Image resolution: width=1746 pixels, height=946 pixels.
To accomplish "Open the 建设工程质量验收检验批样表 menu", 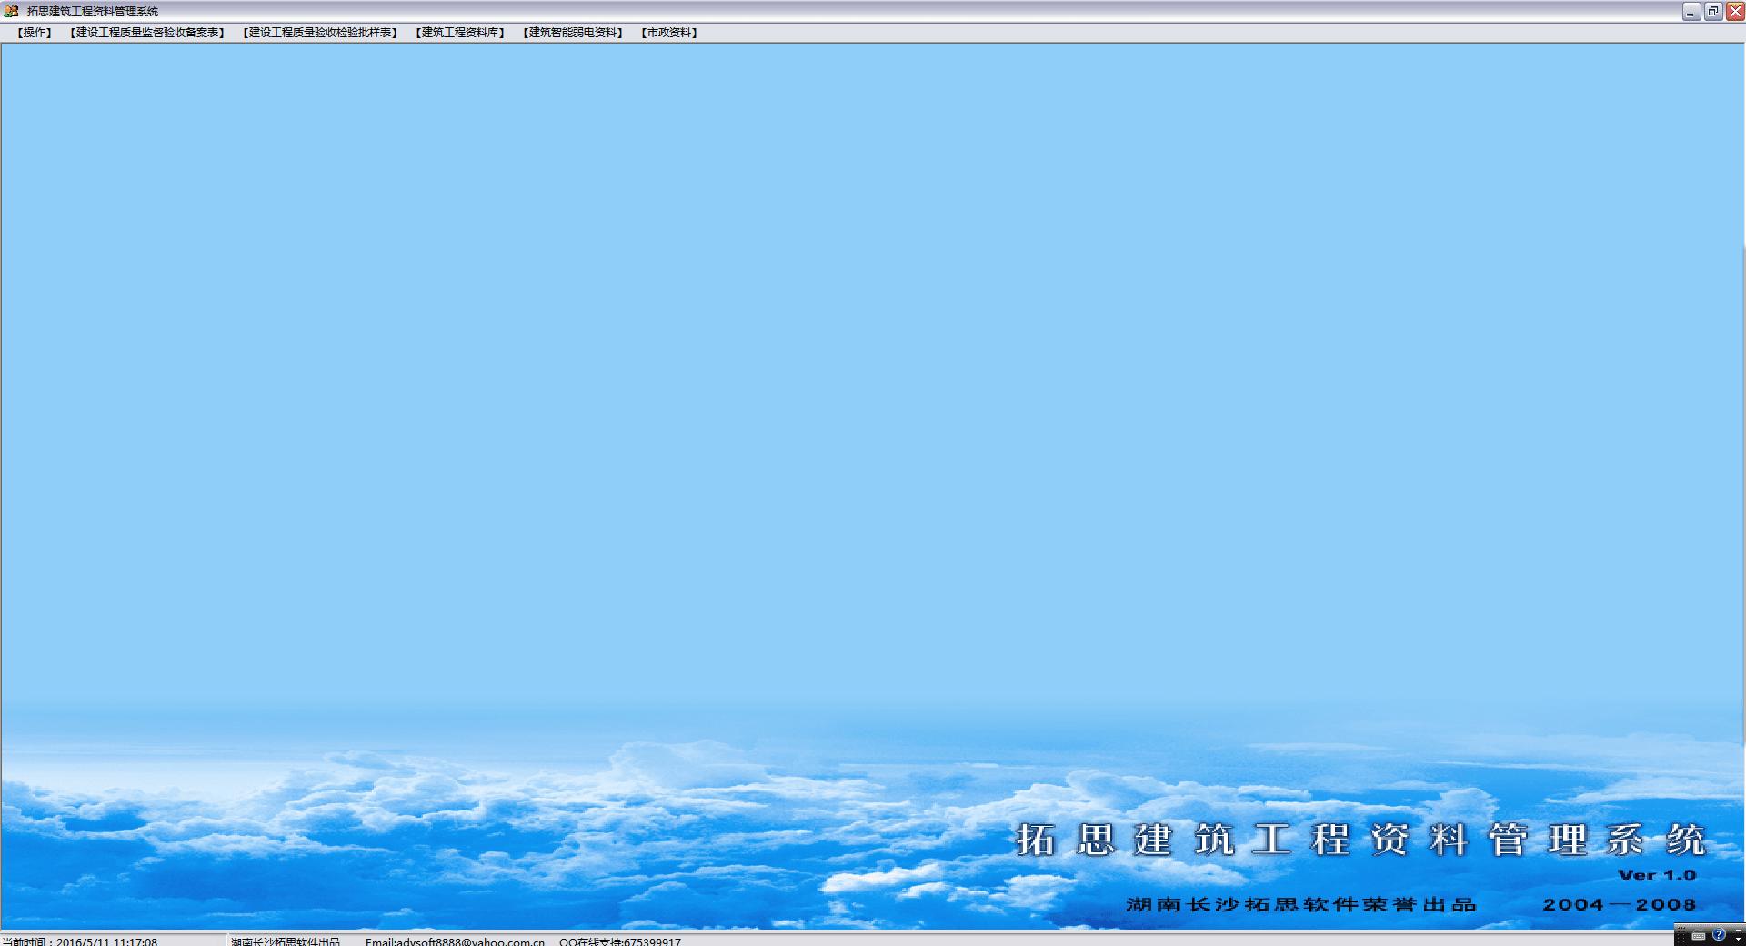I will 320,33.
